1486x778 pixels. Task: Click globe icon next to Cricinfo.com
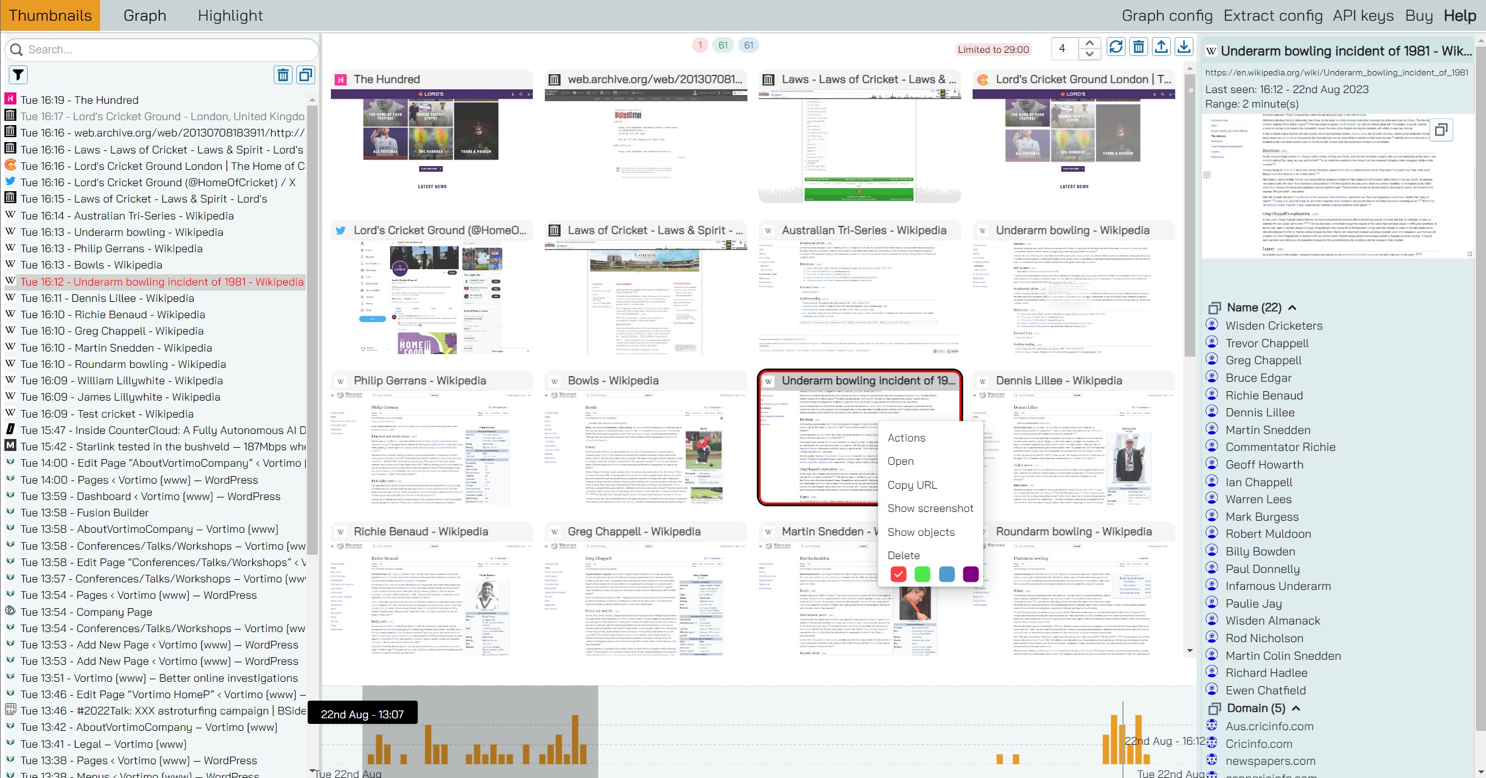point(1212,743)
